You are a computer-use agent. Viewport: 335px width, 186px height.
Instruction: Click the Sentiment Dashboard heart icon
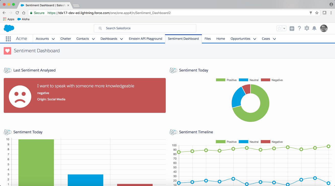pyautogui.click(x=7, y=51)
